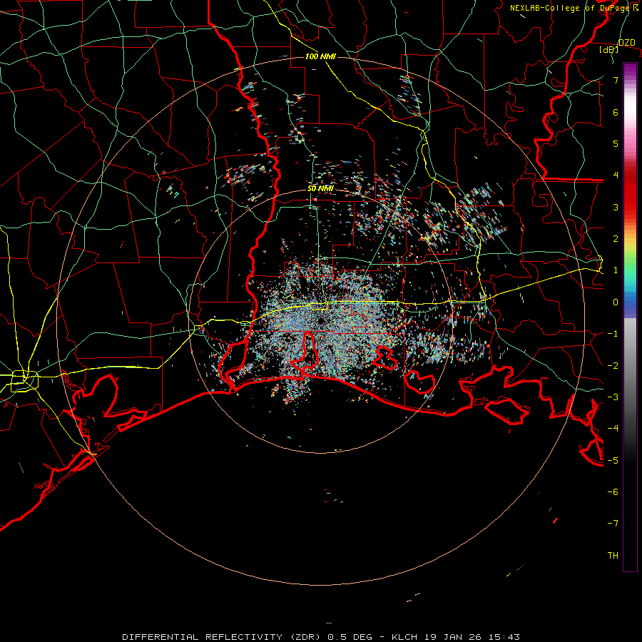The height and width of the screenshot is (642, 642).
Task: Click the -1 dB tick label on legend
Action: pyautogui.click(x=613, y=334)
